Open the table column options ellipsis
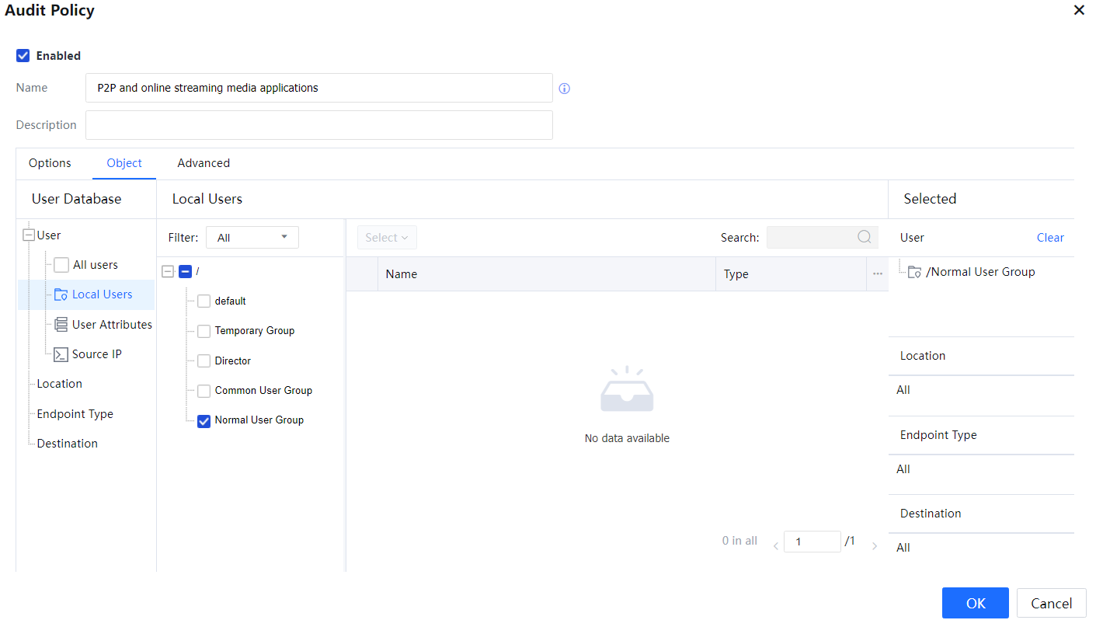Viewport: 1096px width, 627px height. [877, 274]
